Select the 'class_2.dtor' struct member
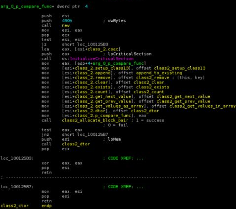This screenshot has height=209, width=236. [90, 111]
